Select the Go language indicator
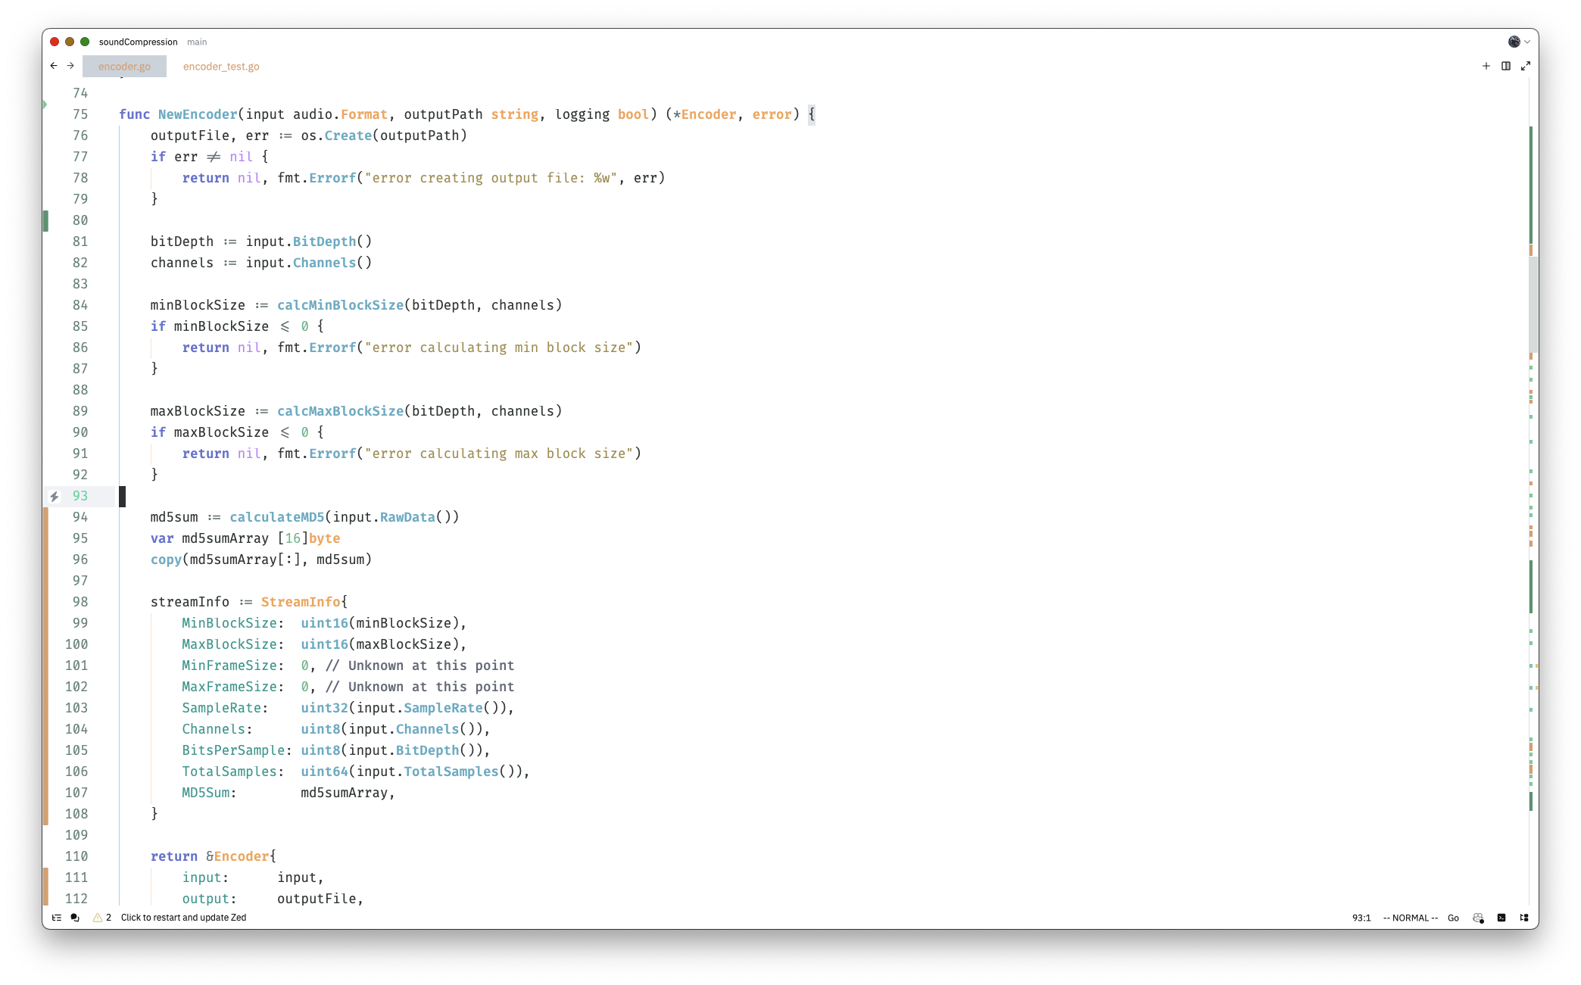Image resolution: width=1581 pixels, height=985 pixels. pyautogui.click(x=1453, y=918)
